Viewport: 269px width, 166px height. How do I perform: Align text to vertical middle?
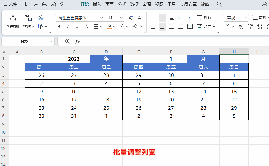coord(162,18)
